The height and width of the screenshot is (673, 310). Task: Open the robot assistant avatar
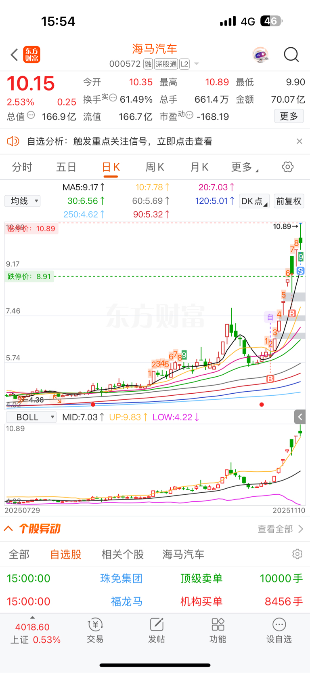260,55
